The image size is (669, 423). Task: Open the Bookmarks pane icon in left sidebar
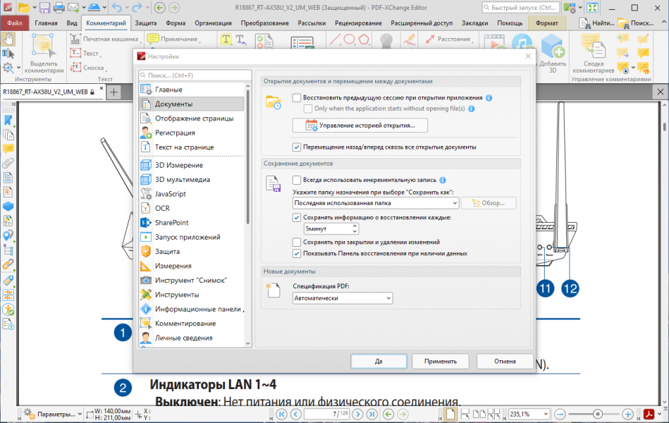click(8, 121)
